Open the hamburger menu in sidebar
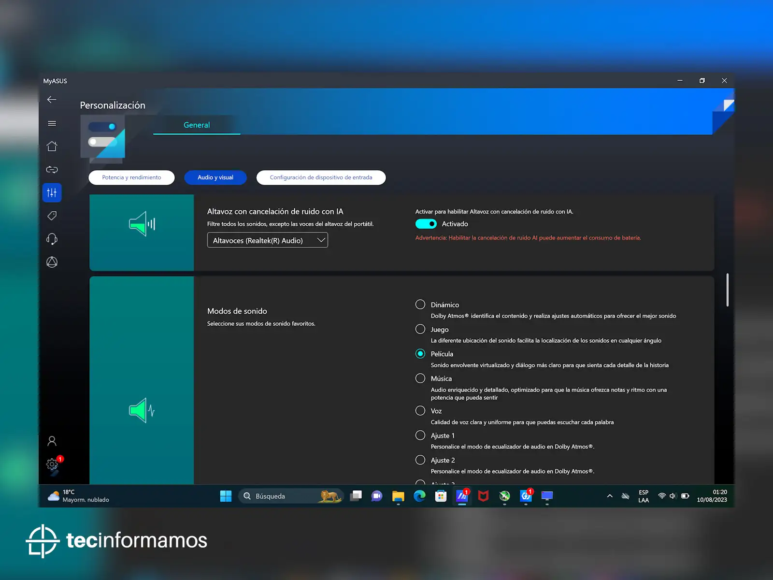Viewport: 773px width, 580px height. (52, 123)
